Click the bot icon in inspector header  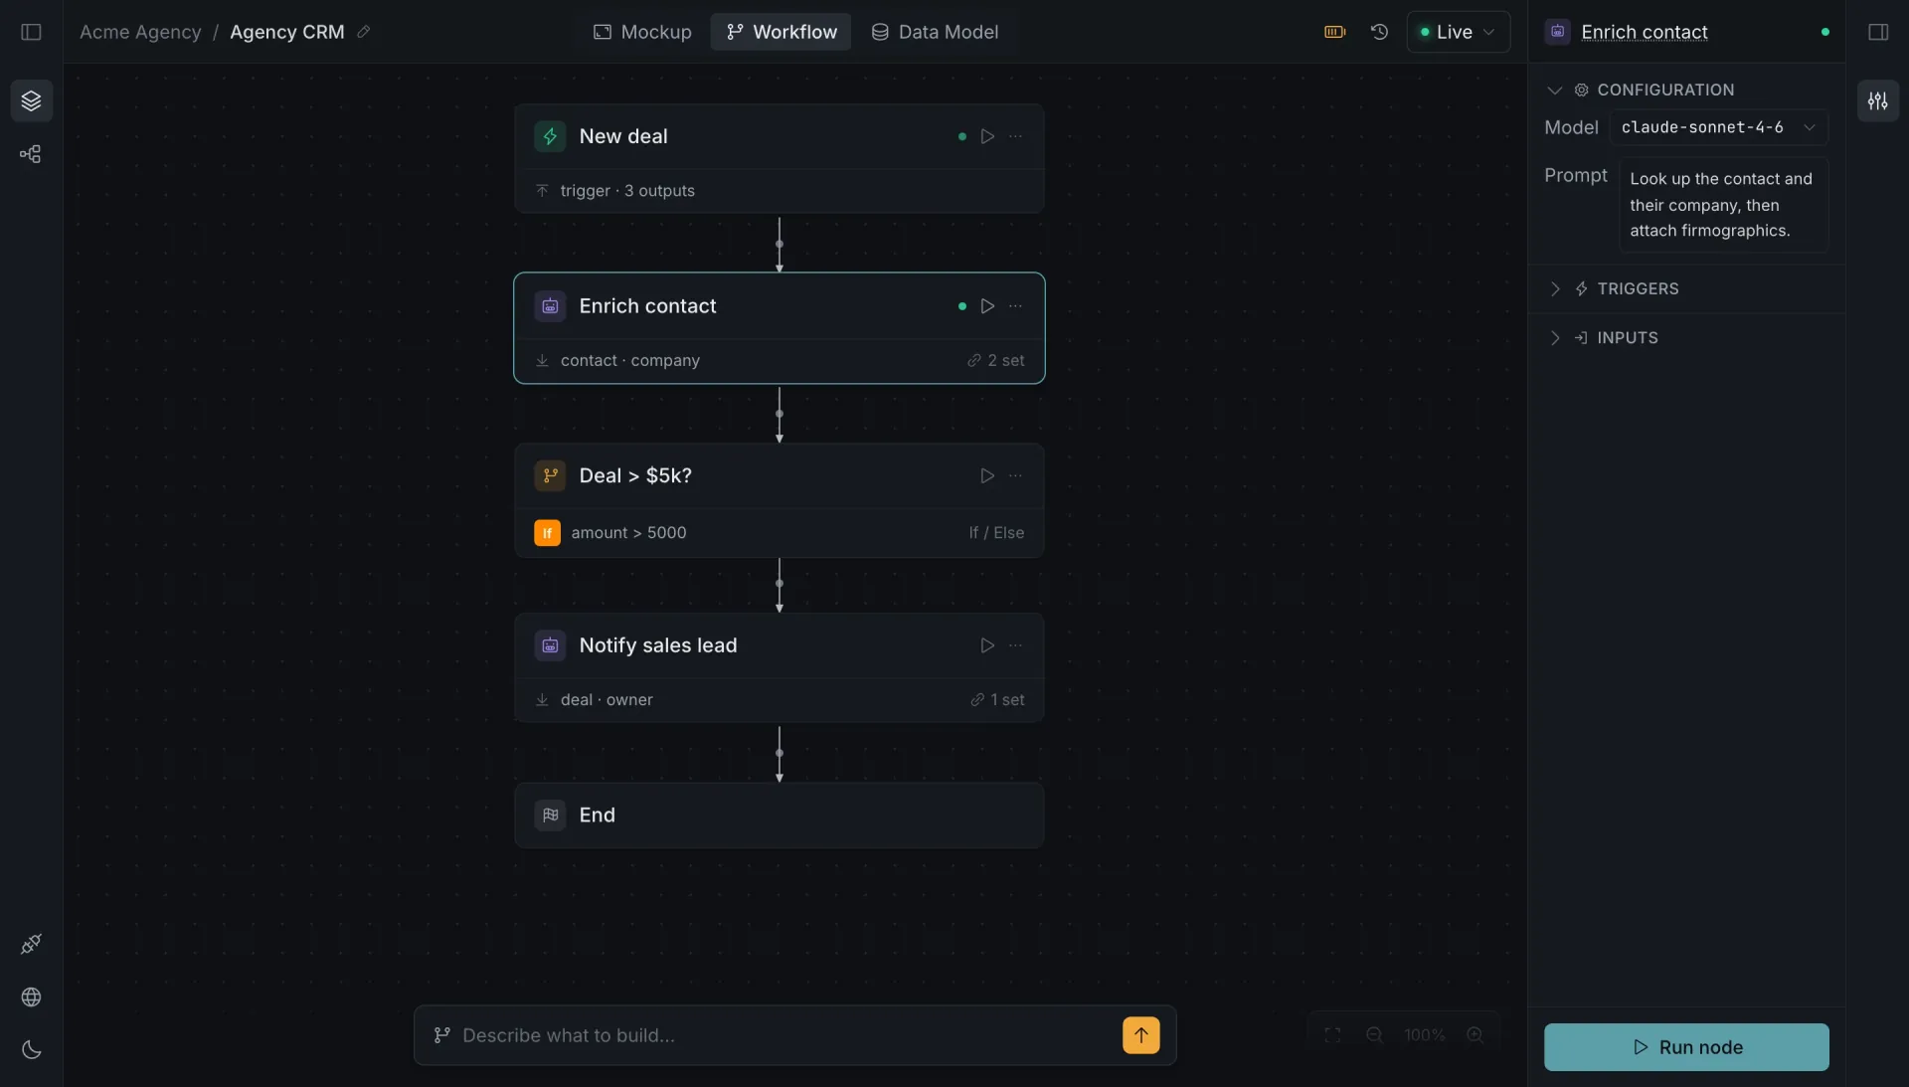tap(1558, 32)
